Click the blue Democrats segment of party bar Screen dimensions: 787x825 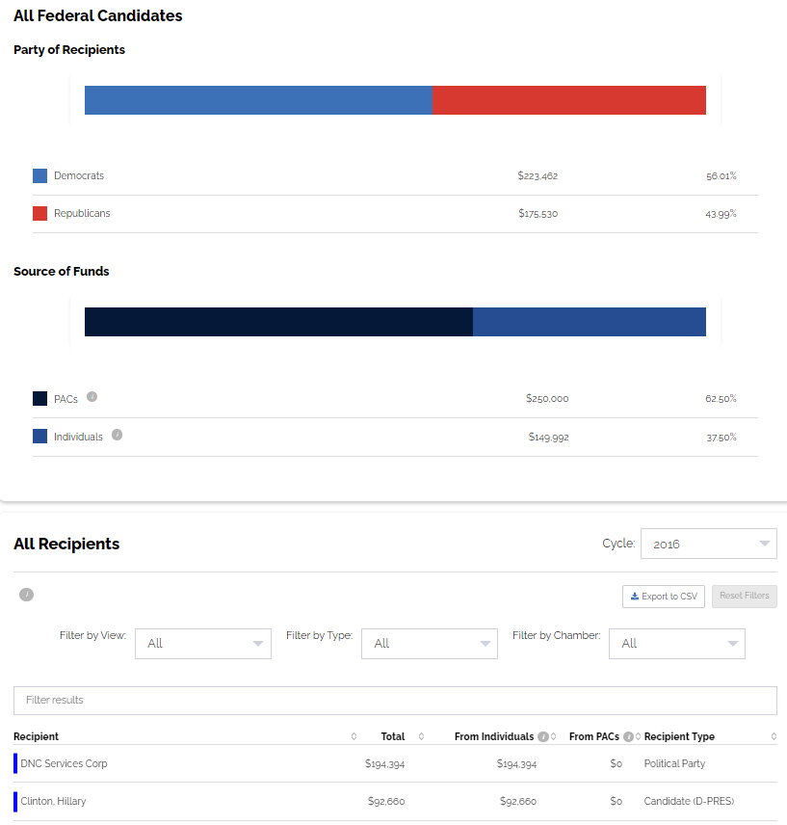(258, 100)
